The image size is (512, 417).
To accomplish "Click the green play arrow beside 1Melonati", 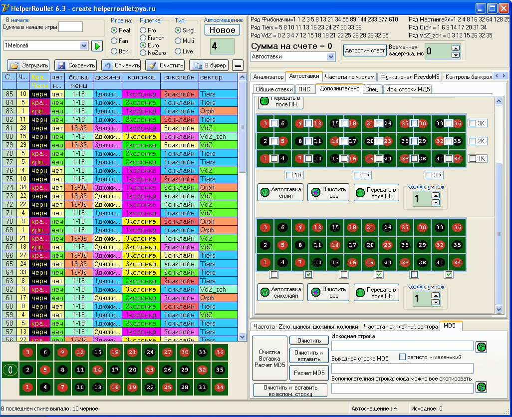I will point(97,46).
